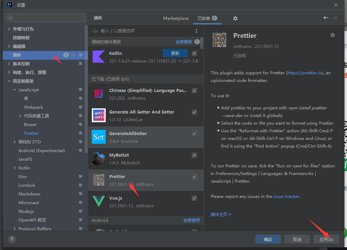Viewport: 347px width, 250px height.
Task: Expand the Kotlin settings node
Action: pos(15,168)
